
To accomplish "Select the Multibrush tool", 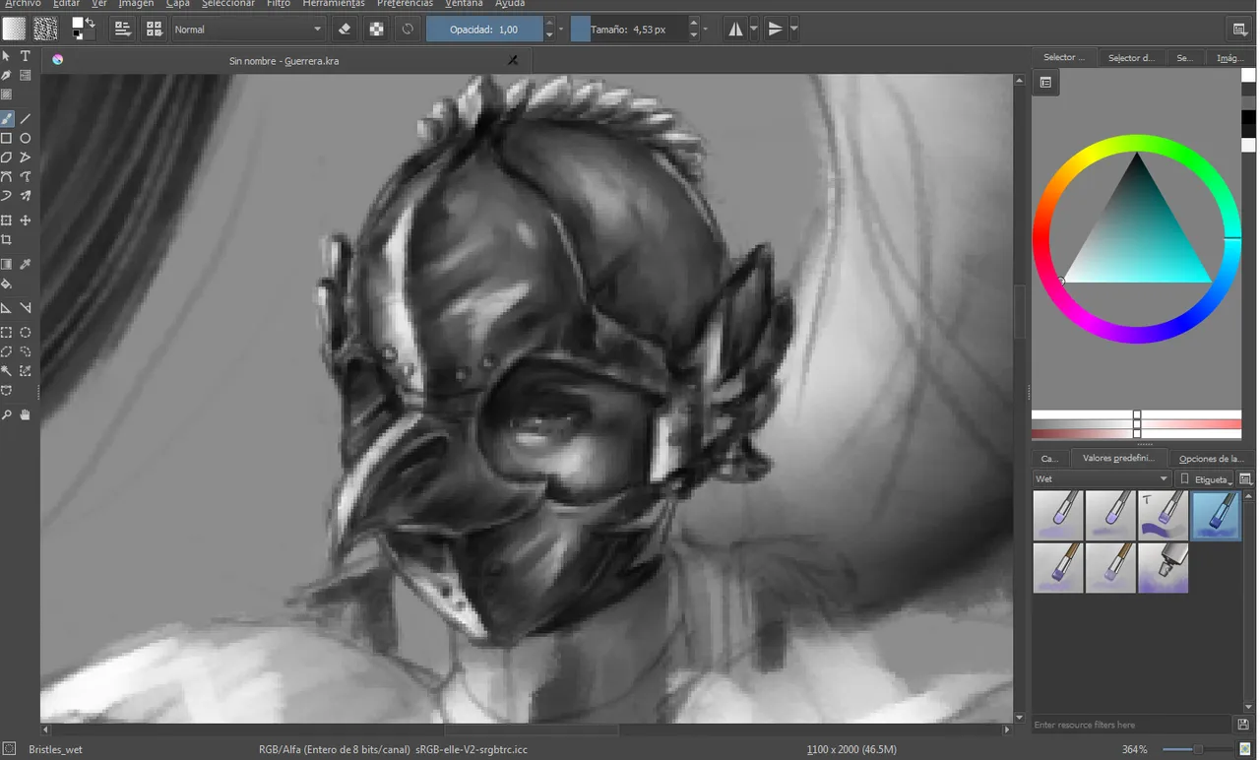I will point(26,196).
